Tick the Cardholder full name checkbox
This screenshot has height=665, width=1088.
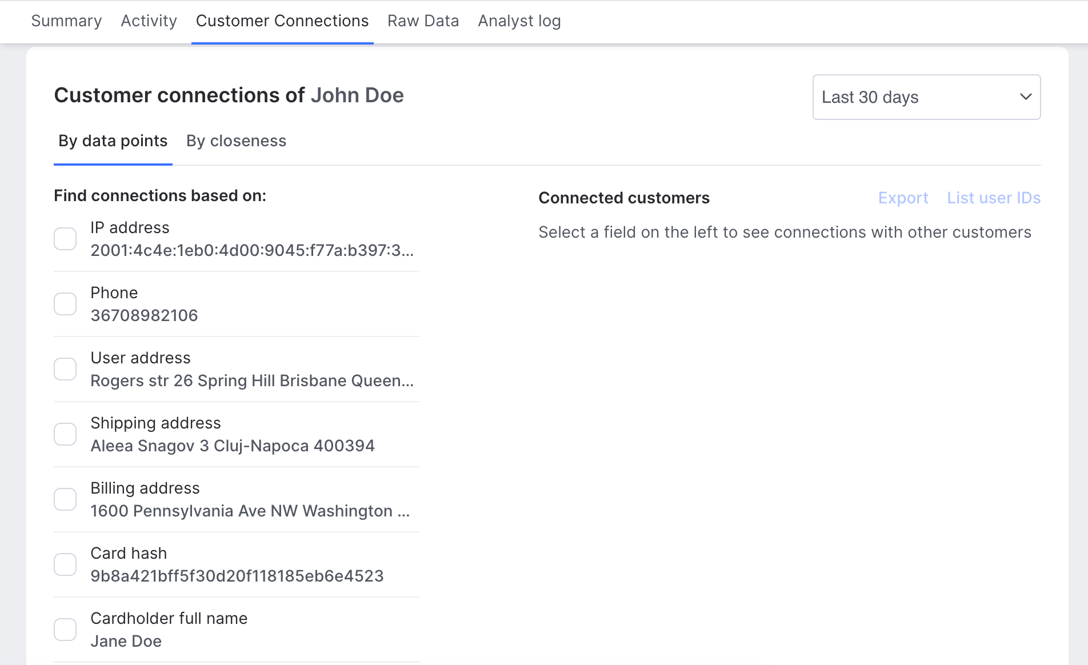[65, 630]
